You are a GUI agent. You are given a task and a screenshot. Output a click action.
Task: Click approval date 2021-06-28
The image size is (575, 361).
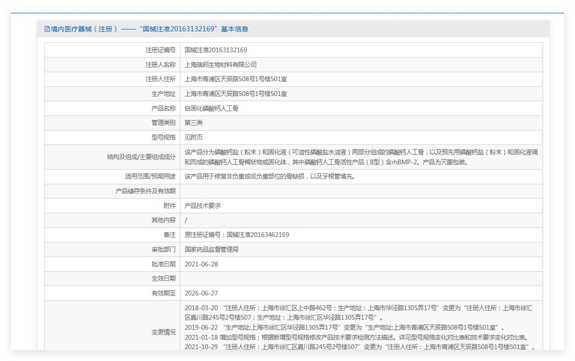(201, 264)
